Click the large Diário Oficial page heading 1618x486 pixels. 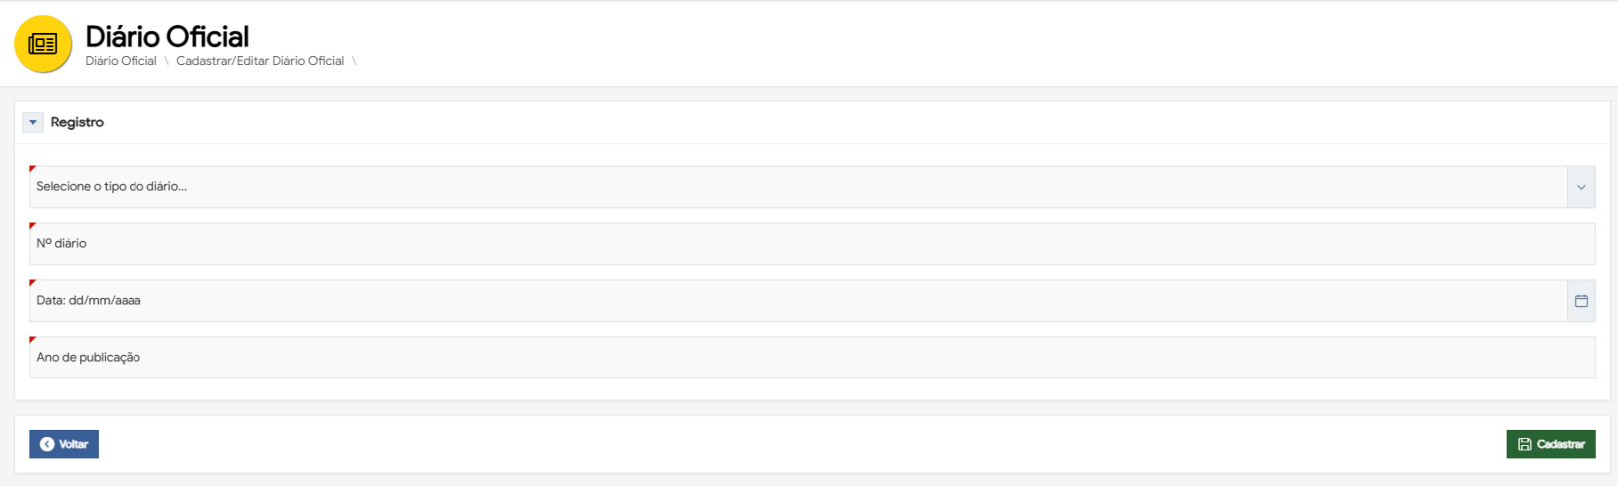pos(167,37)
